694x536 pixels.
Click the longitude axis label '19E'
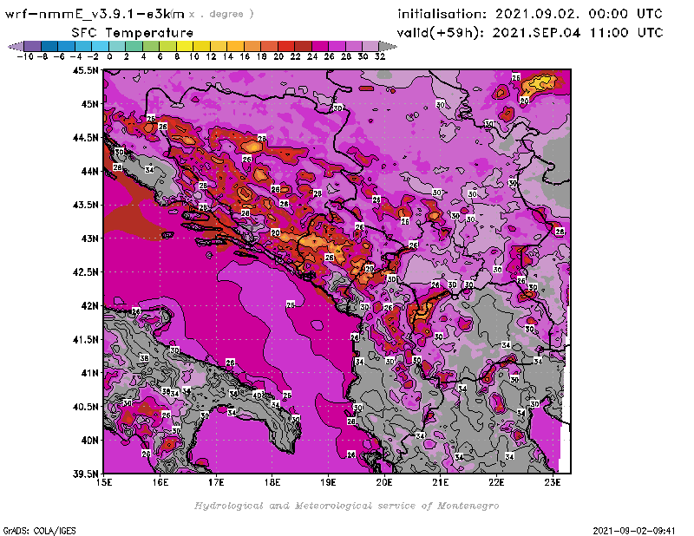tap(329, 482)
